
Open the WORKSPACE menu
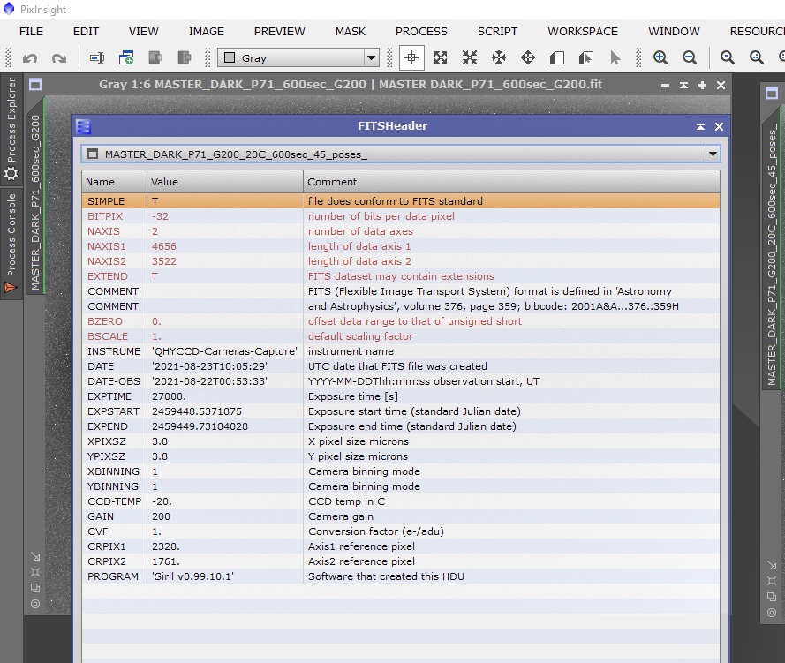[x=583, y=32]
